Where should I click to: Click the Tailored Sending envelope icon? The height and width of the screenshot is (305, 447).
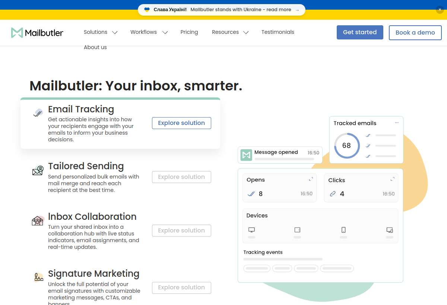tap(38, 170)
